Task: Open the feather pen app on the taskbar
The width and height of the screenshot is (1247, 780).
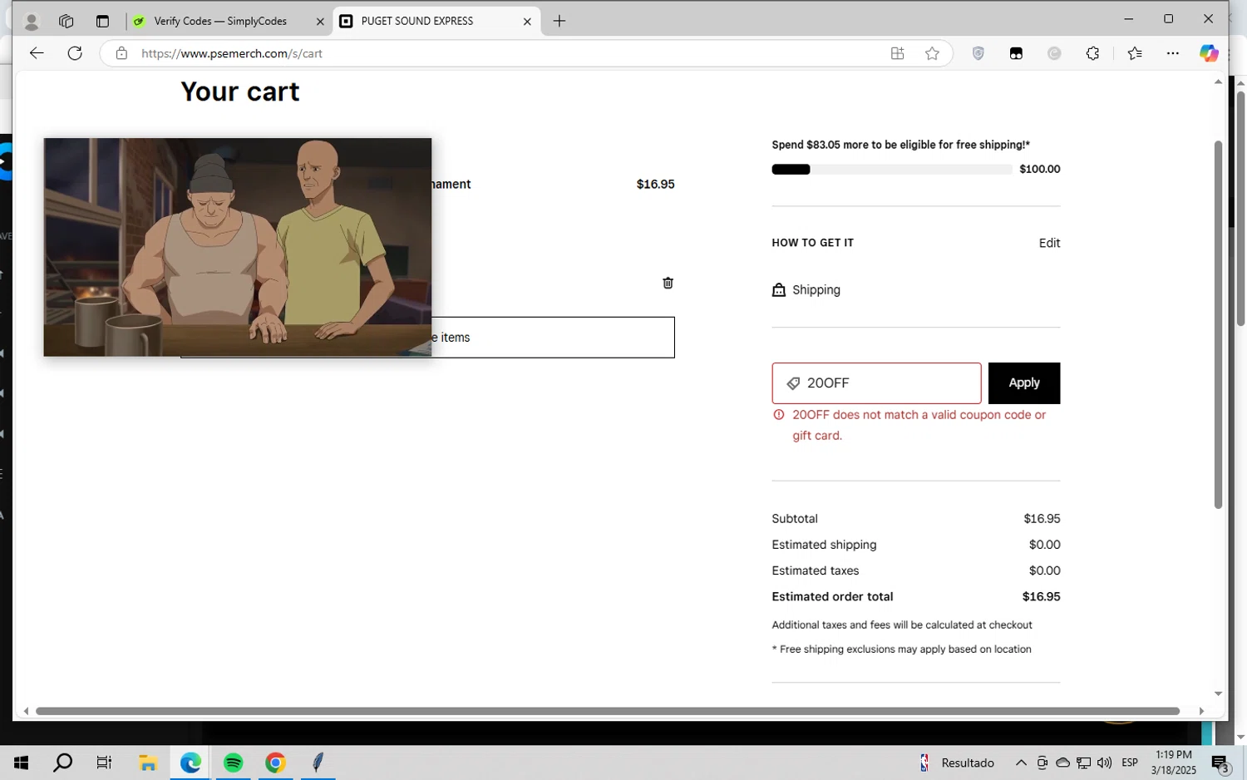Action: 318,763
